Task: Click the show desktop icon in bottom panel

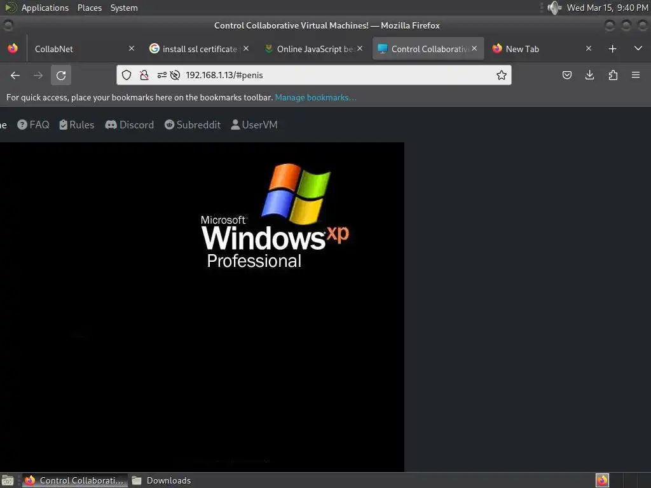Action: click(x=8, y=480)
